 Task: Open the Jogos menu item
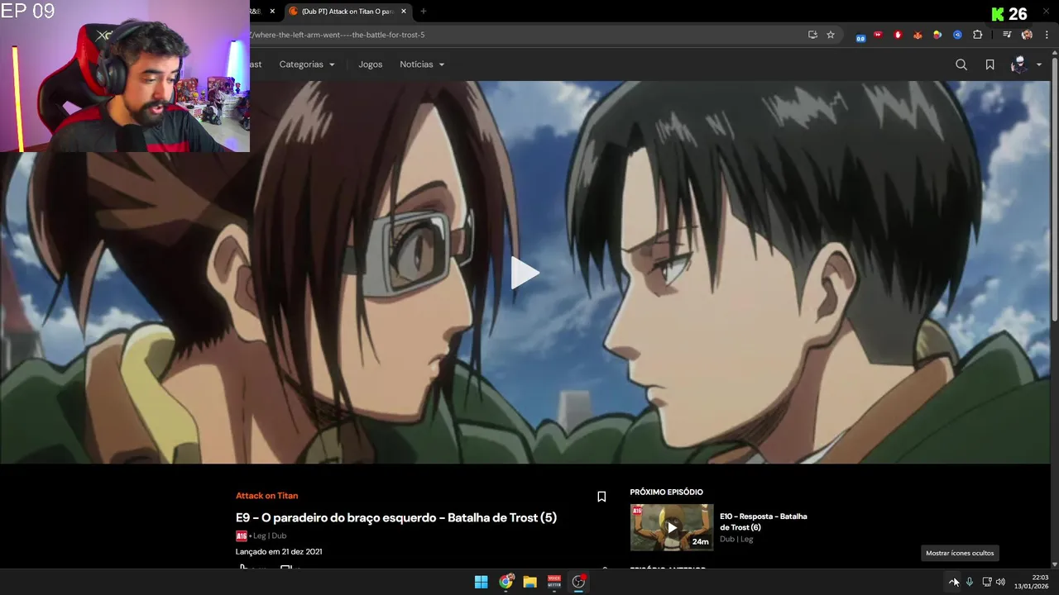tap(370, 64)
